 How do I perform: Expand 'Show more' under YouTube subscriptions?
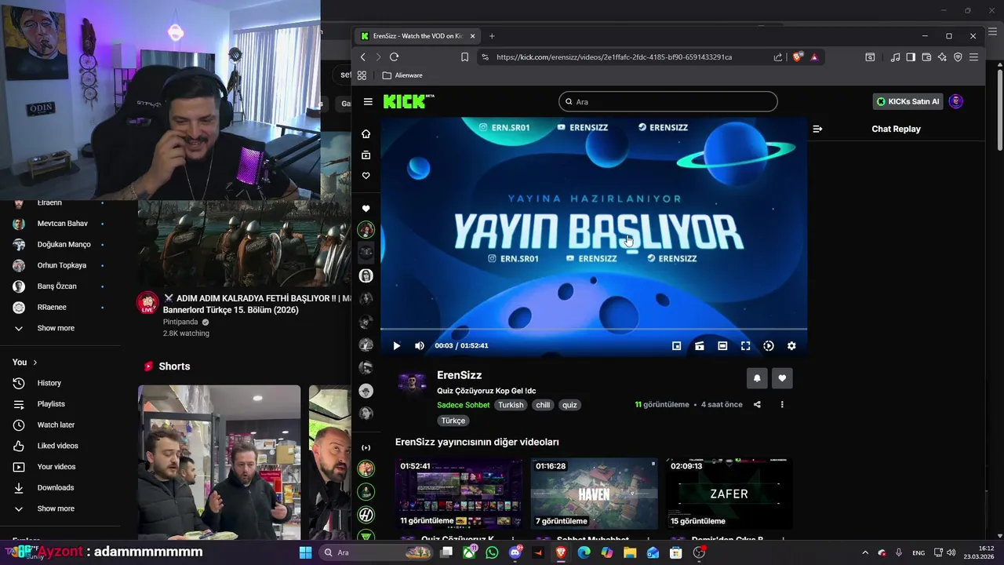coord(56,328)
